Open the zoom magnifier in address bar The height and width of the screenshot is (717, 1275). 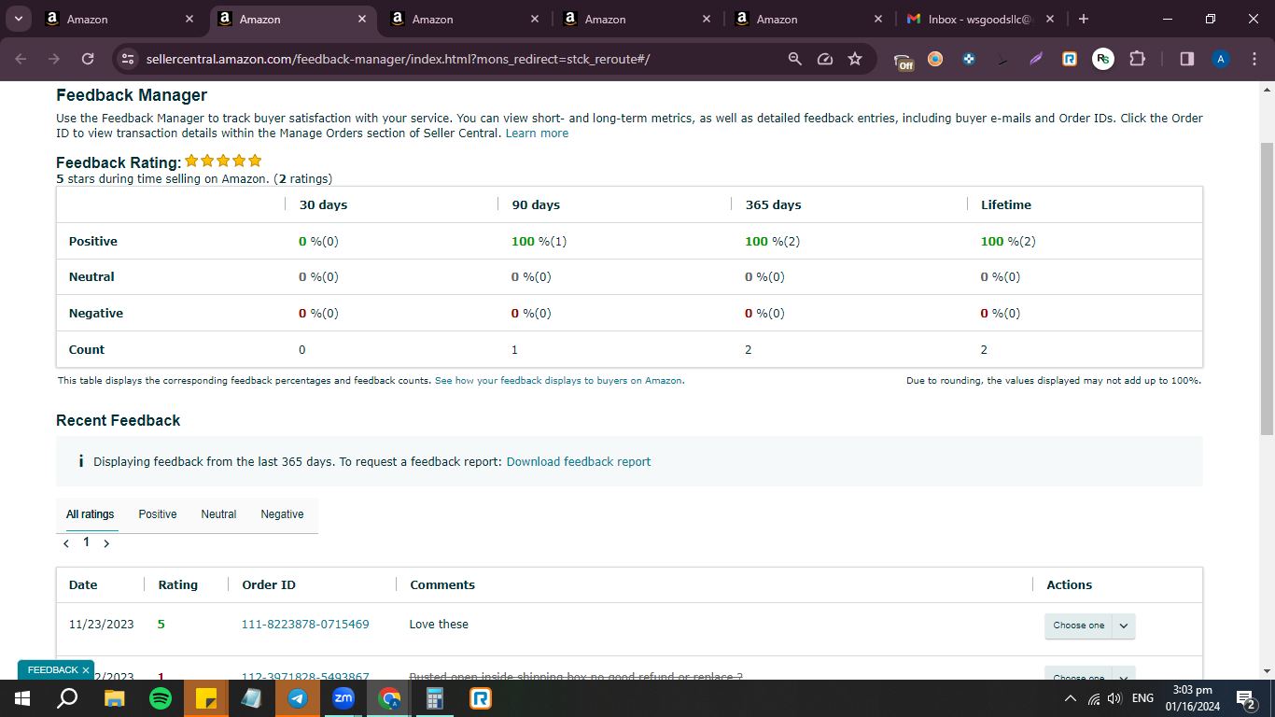point(795,59)
